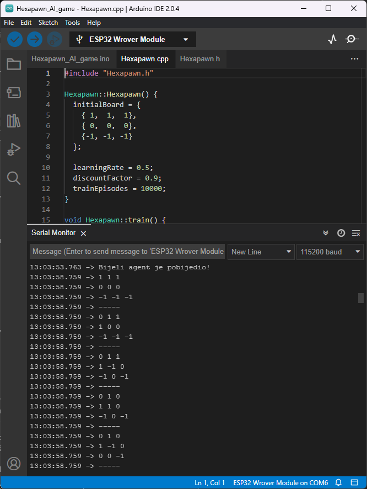The image size is (367, 489).
Task: Clear the Serial Monitor output
Action: tap(356, 232)
